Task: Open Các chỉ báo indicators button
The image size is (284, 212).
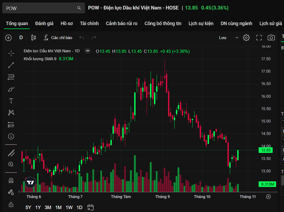Action: [58, 38]
